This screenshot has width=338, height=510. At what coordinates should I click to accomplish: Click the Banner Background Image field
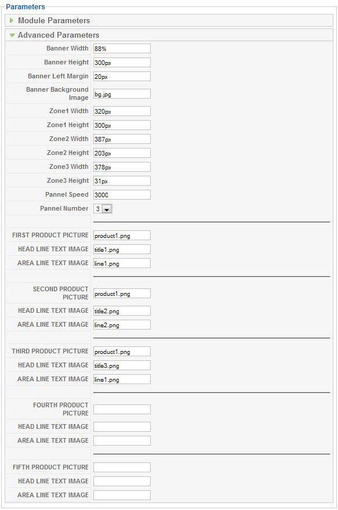point(122,93)
